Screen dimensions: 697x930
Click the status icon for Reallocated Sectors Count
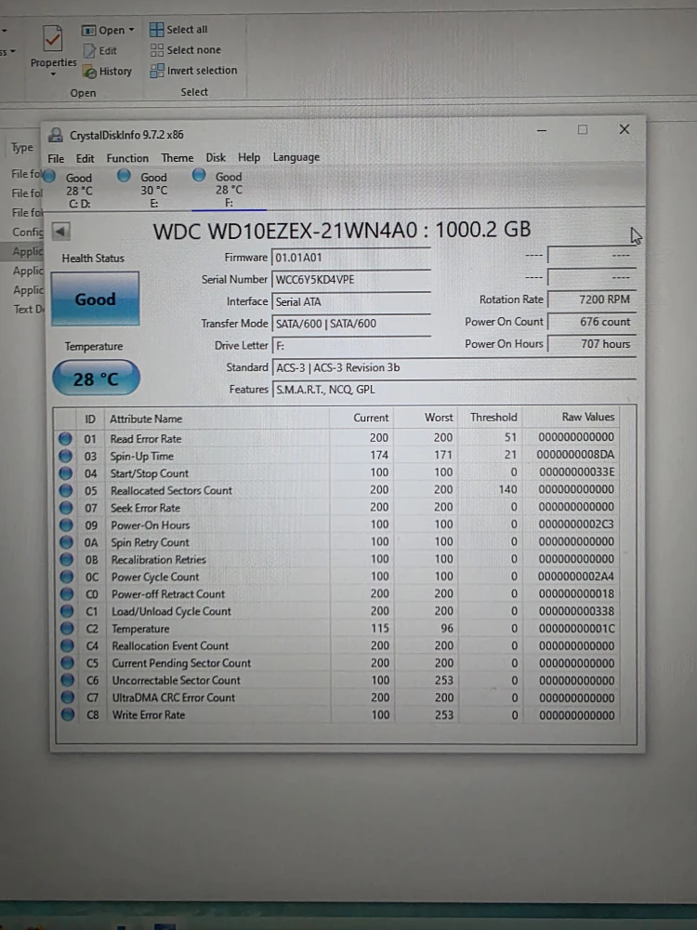[66, 491]
